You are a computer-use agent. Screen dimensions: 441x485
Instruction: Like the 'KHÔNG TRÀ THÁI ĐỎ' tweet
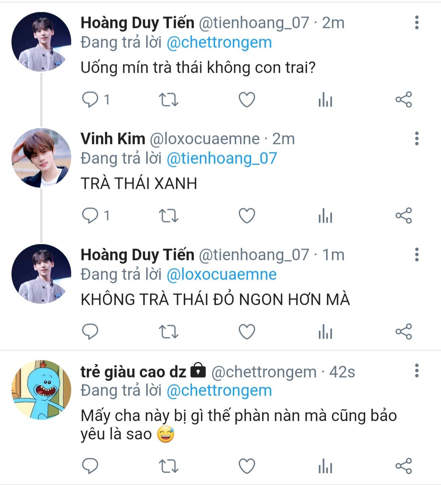247,331
